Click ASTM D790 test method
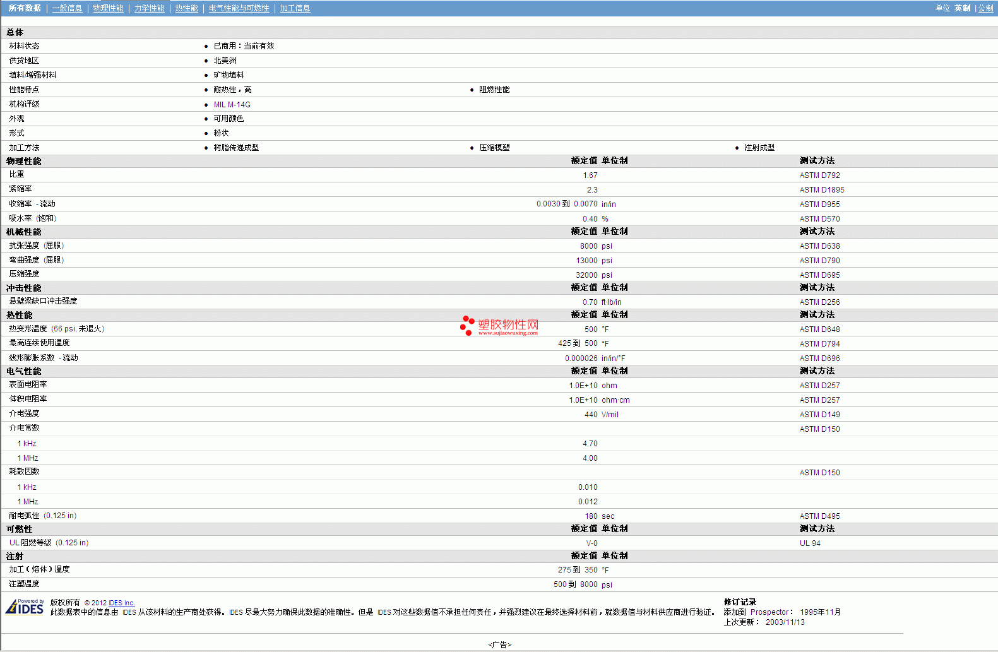The width and height of the screenshot is (998, 652). click(x=819, y=261)
